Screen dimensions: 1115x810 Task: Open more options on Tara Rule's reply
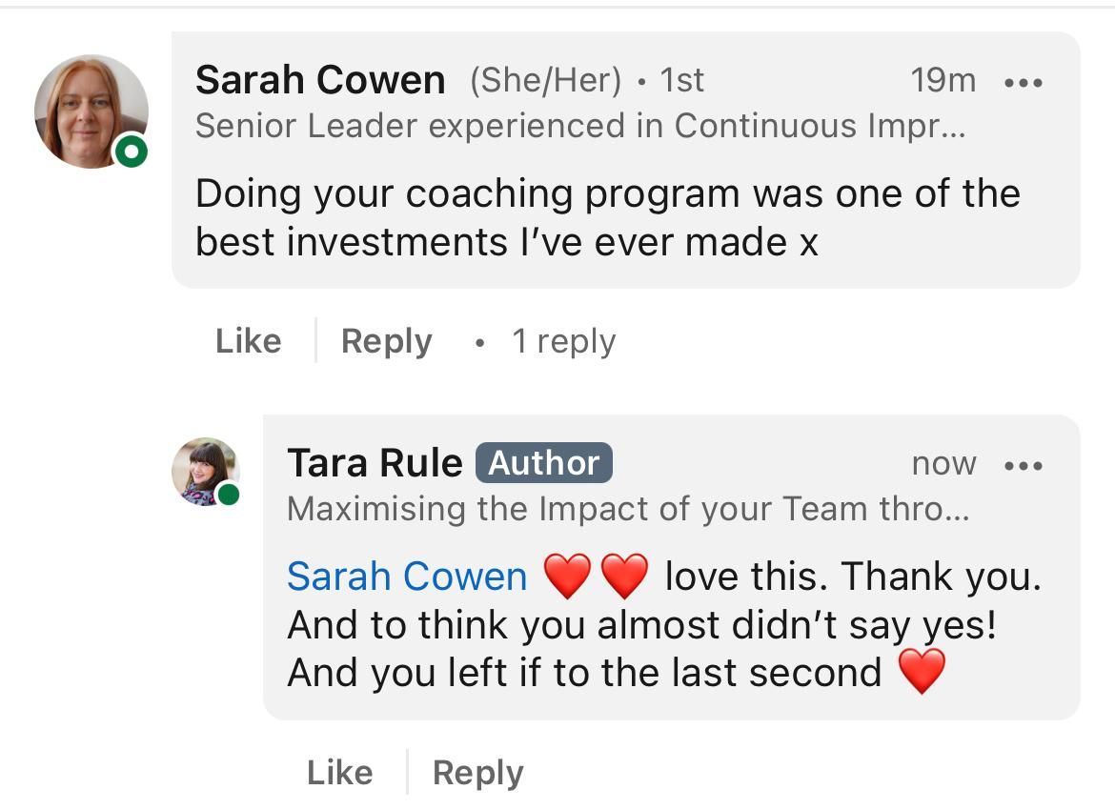point(1024,466)
